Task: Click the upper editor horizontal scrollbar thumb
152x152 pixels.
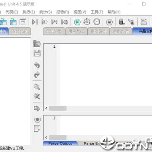Action: [58, 109]
